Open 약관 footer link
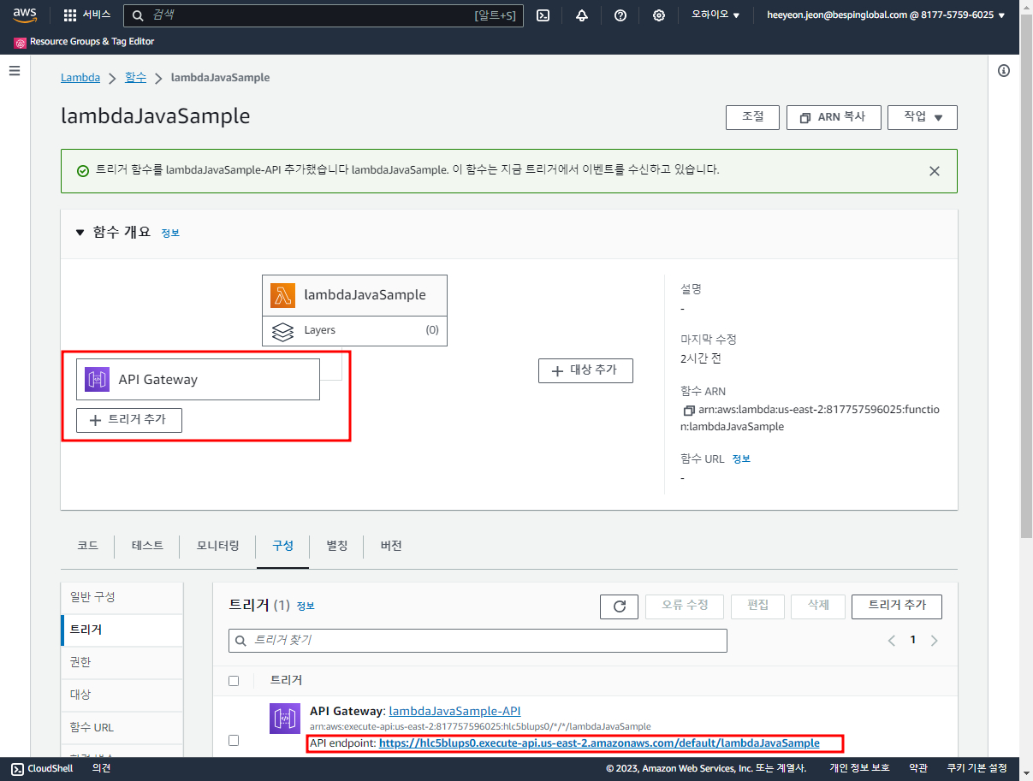 click(x=918, y=768)
